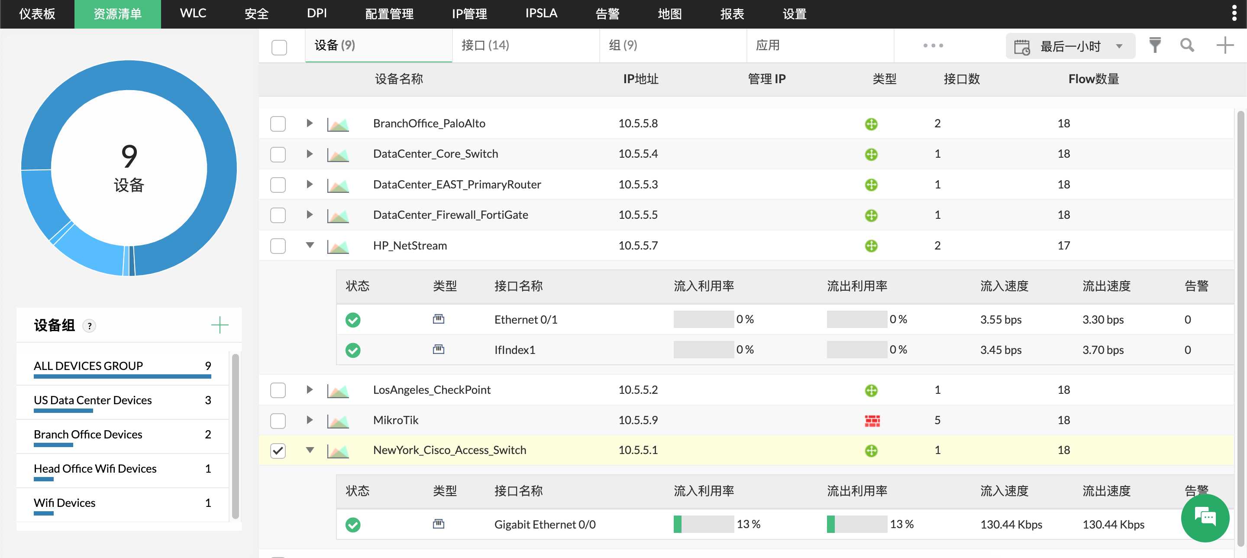This screenshot has width=1247, height=558.
Task: Open traffic graph icon for MikroTik
Action: click(x=338, y=421)
